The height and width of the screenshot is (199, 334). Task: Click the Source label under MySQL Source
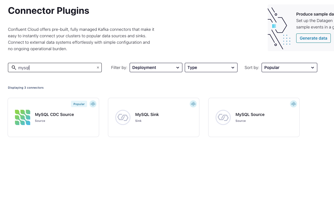[x=240, y=121]
